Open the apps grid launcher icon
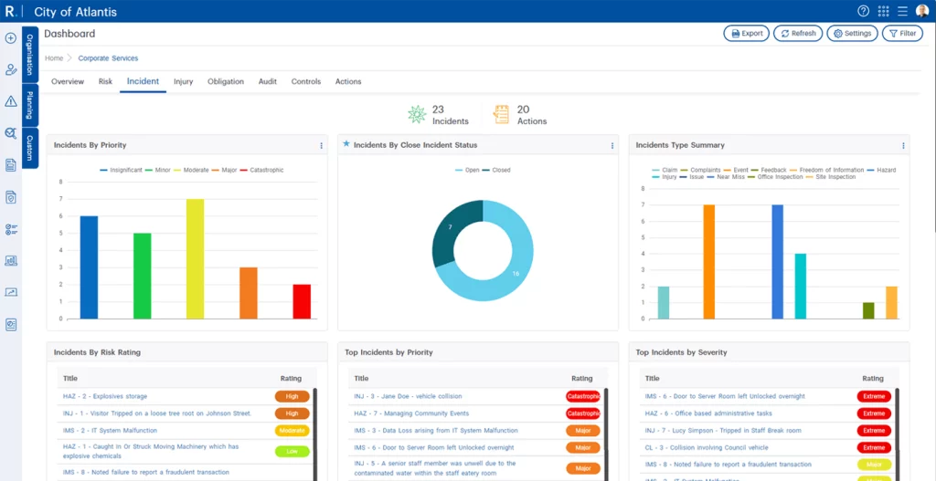Image resolution: width=936 pixels, height=481 pixels. (883, 11)
